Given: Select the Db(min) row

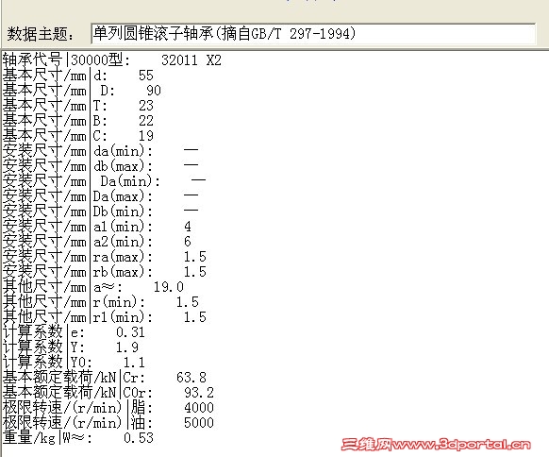Looking at the screenshot, I should 101,211.
